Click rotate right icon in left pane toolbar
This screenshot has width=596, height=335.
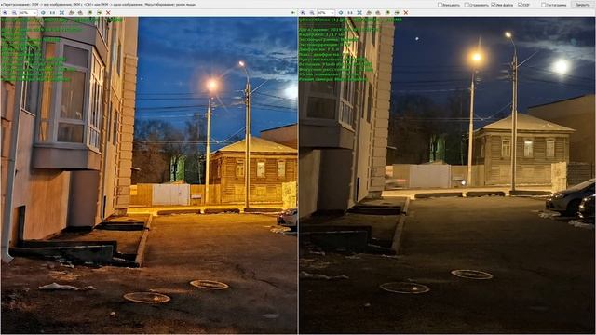[x=80, y=12]
